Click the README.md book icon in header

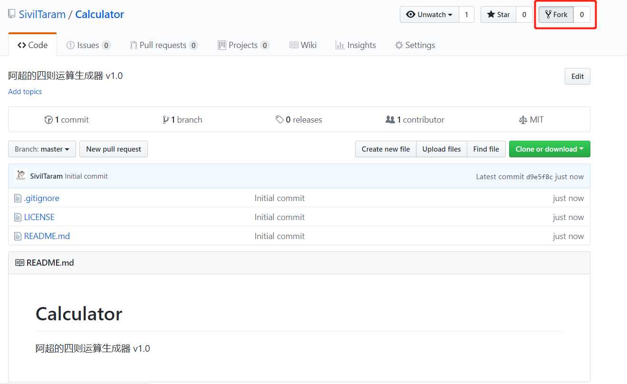tap(19, 263)
